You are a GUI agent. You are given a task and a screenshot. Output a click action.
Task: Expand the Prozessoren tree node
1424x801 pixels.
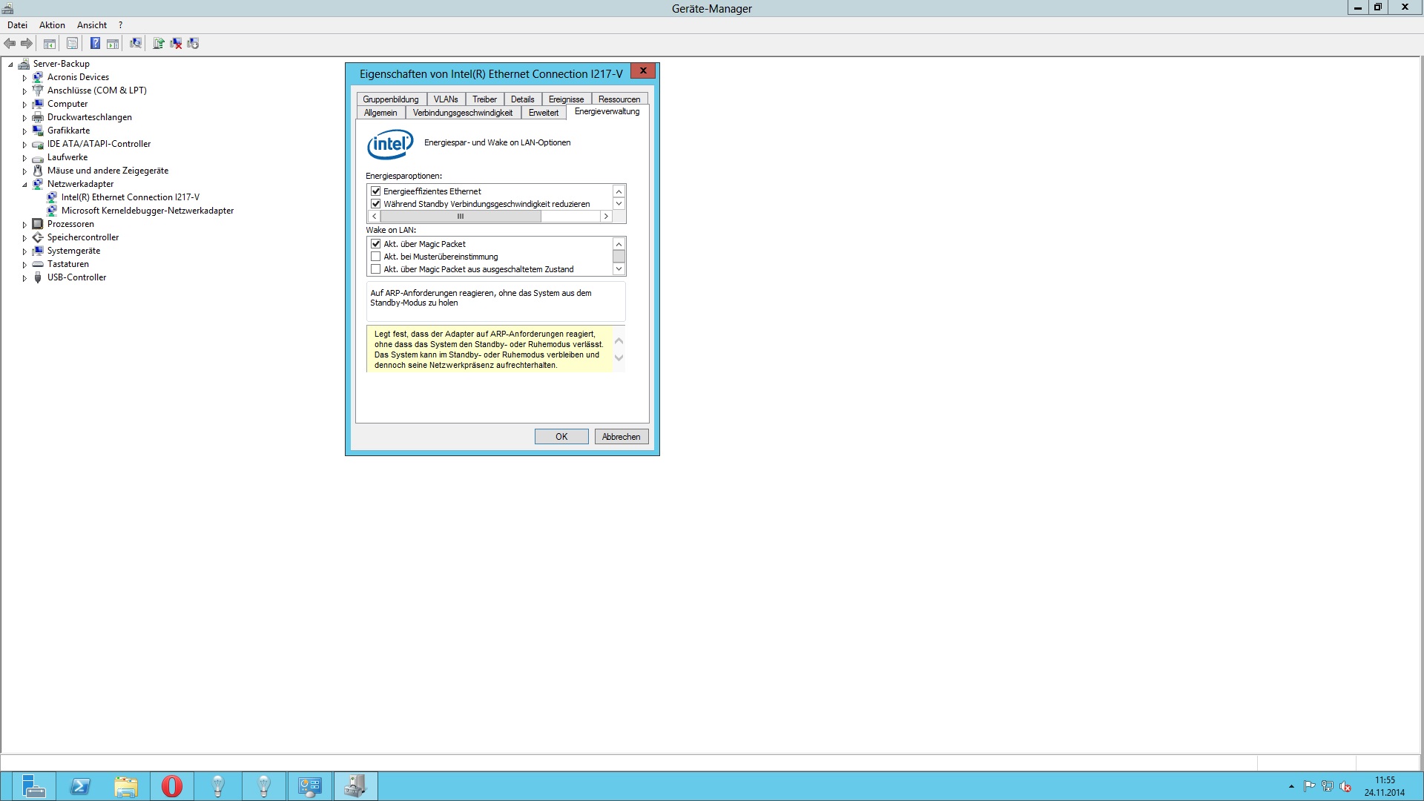click(x=24, y=225)
